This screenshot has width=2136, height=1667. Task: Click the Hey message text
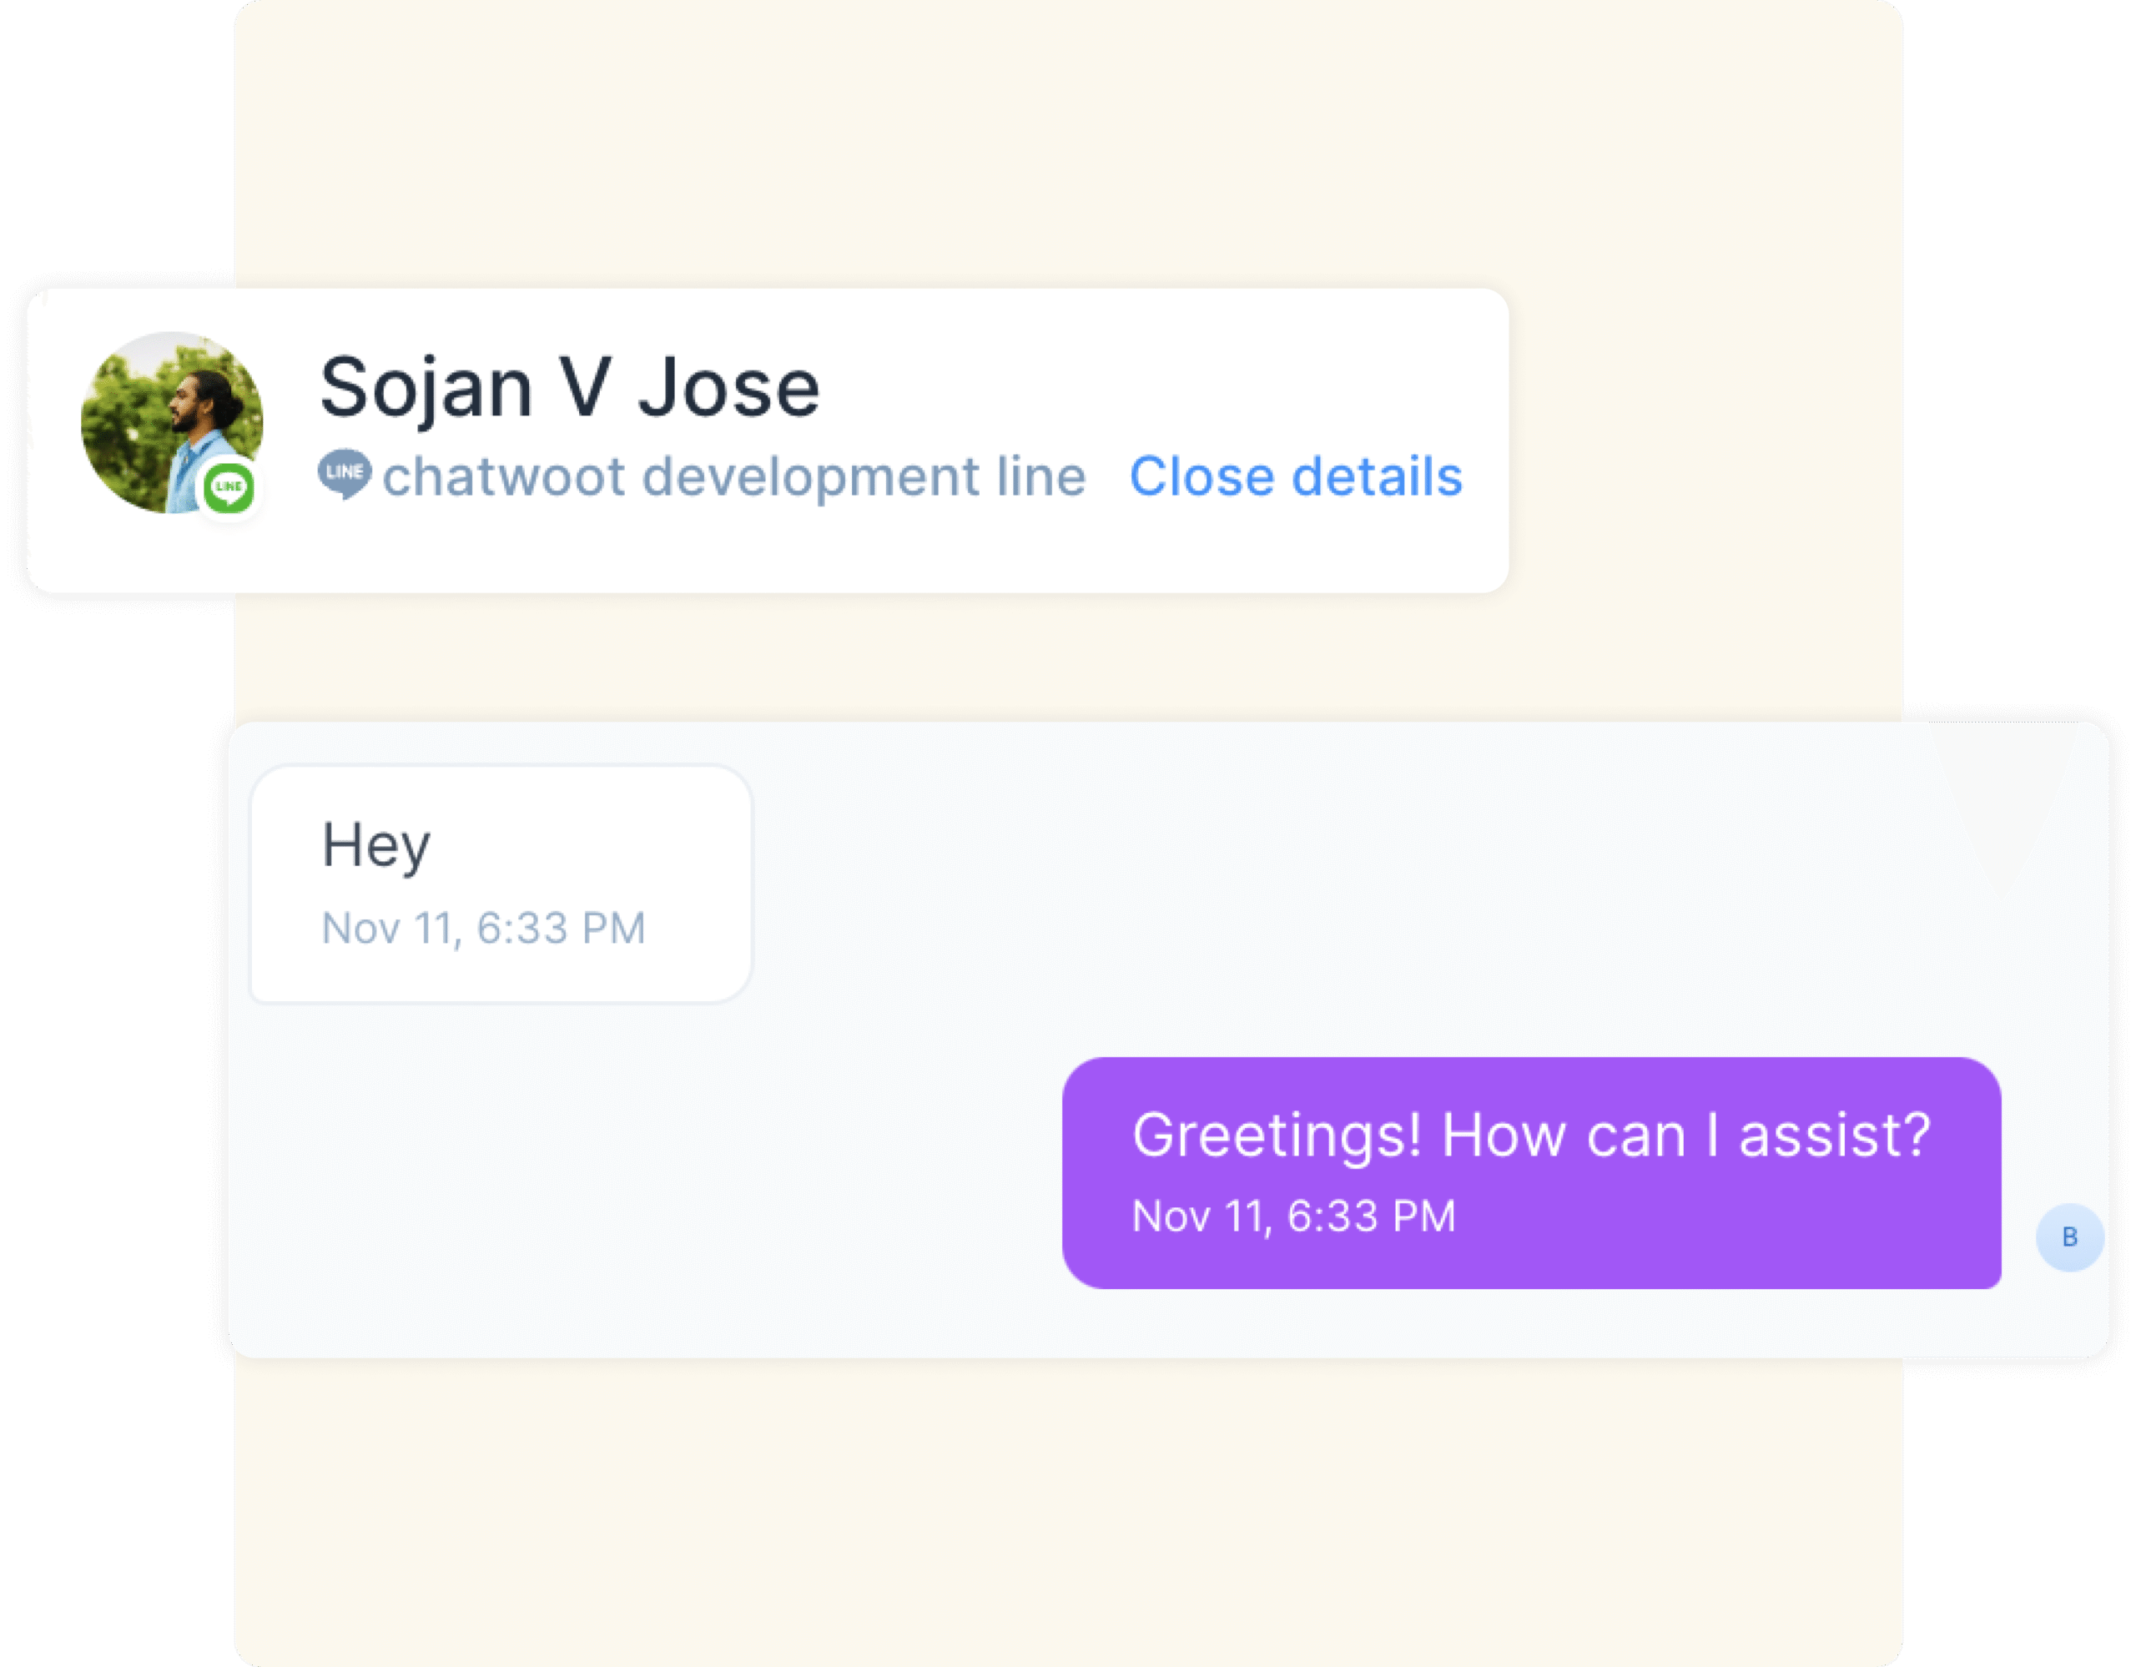pyautogui.click(x=376, y=846)
